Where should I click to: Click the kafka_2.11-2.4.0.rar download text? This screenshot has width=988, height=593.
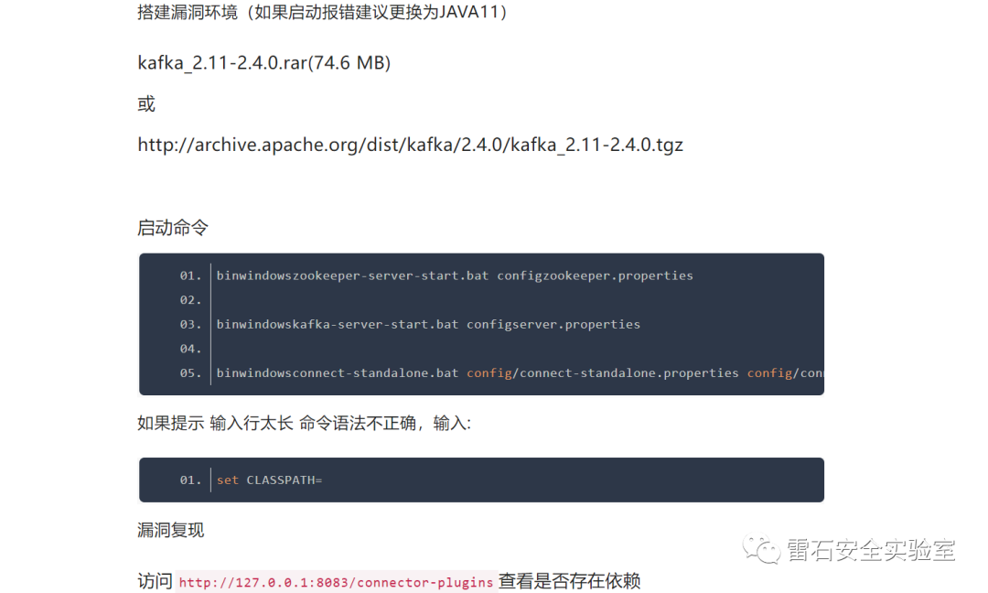pos(264,63)
